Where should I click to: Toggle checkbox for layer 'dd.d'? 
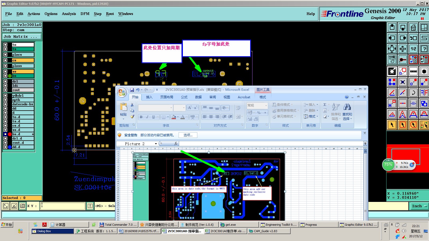click(x=5, y=147)
